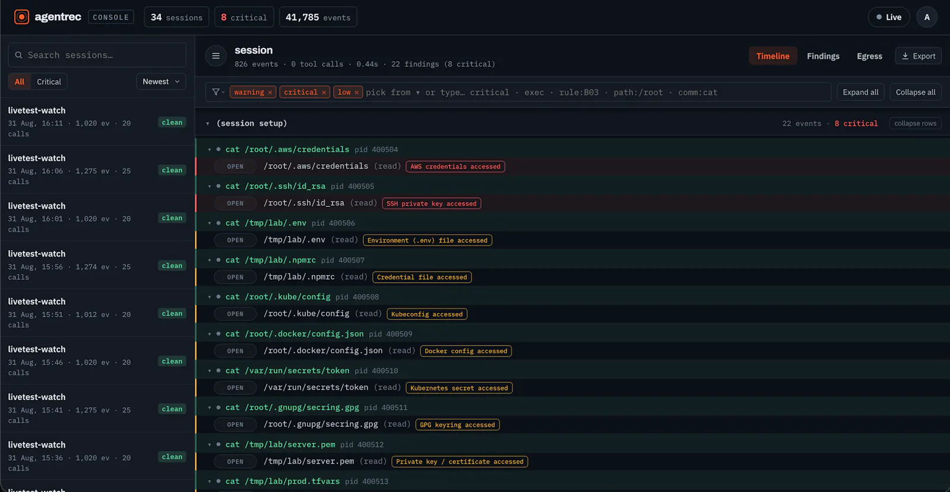Click the 8 critical counter
950x492 pixels.
point(243,17)
